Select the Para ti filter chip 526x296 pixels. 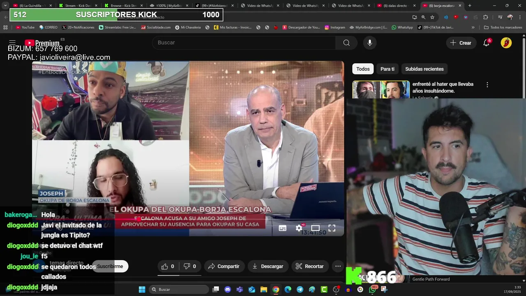[388, 69]
